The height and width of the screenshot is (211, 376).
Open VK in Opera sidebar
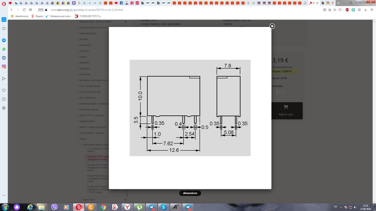click(x=4, y=58)
